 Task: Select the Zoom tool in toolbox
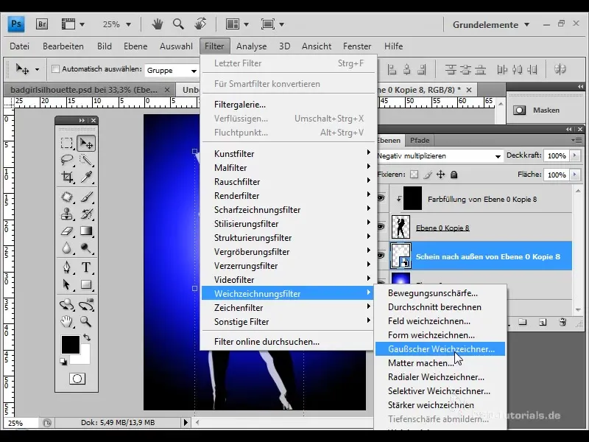pyautogui.click(x=86, y=321)
